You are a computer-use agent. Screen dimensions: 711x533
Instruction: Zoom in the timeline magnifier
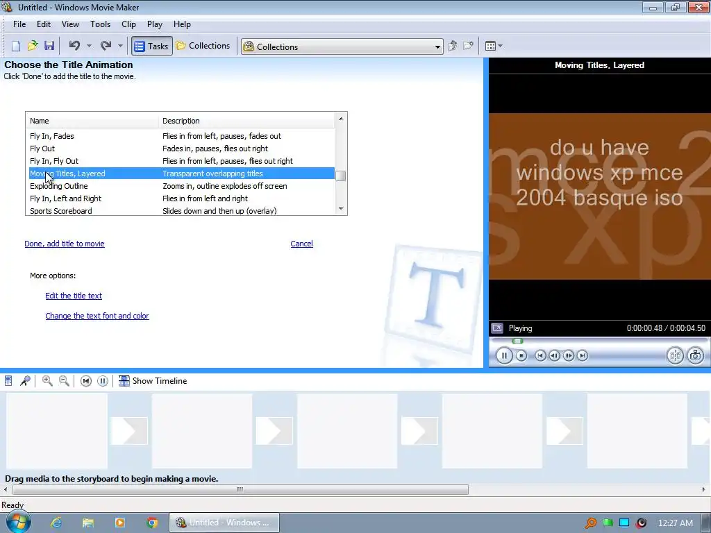[x=47, y=381]
